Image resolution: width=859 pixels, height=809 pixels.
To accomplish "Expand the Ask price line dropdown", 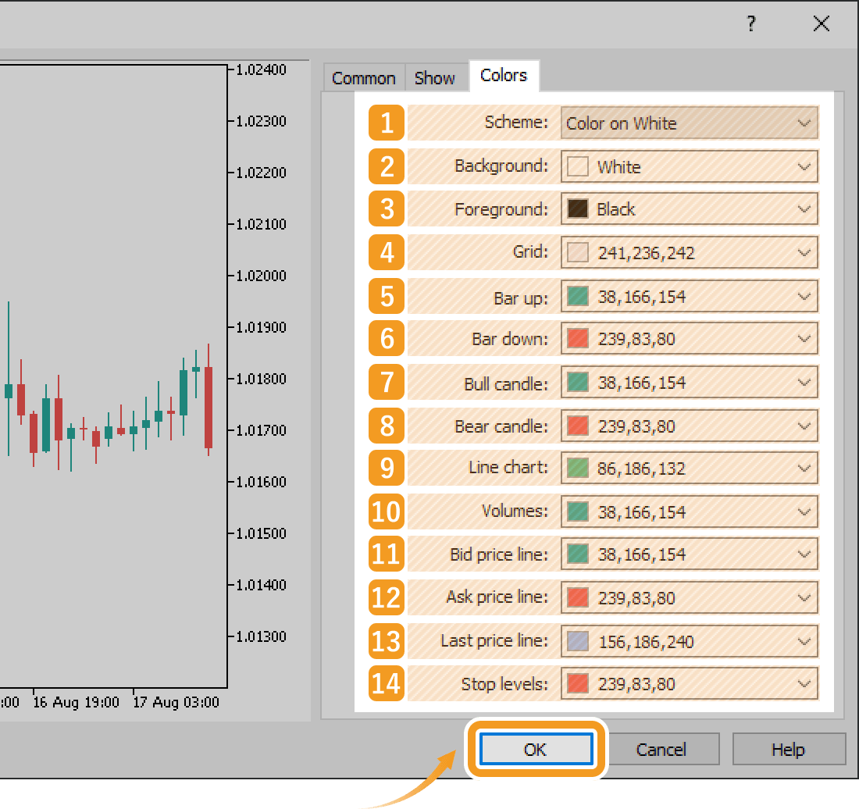I will [804, 598].
